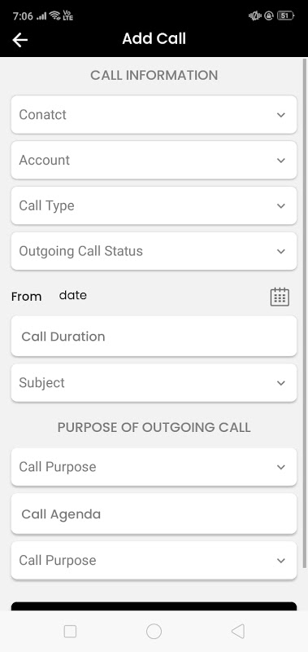
Task: Tap the battery indicator in status bar
Action: point(285,15)
